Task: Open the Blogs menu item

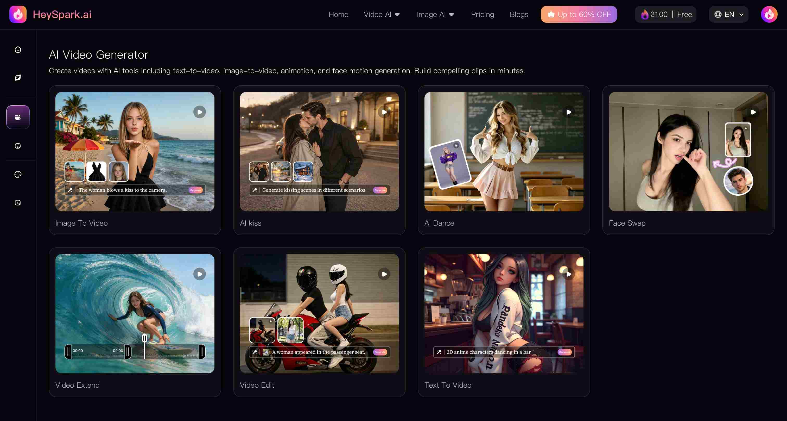Action: 519,14
